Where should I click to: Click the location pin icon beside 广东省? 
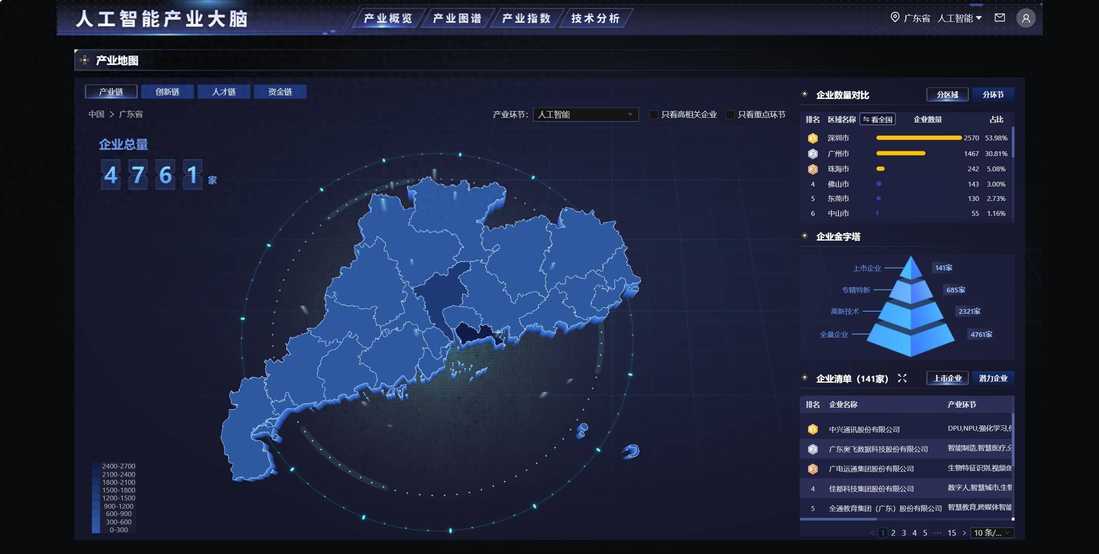tap(894, 17)
